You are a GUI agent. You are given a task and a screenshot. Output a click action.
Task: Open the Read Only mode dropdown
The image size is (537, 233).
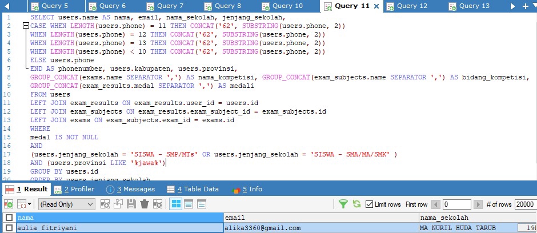tap(66, 204)
